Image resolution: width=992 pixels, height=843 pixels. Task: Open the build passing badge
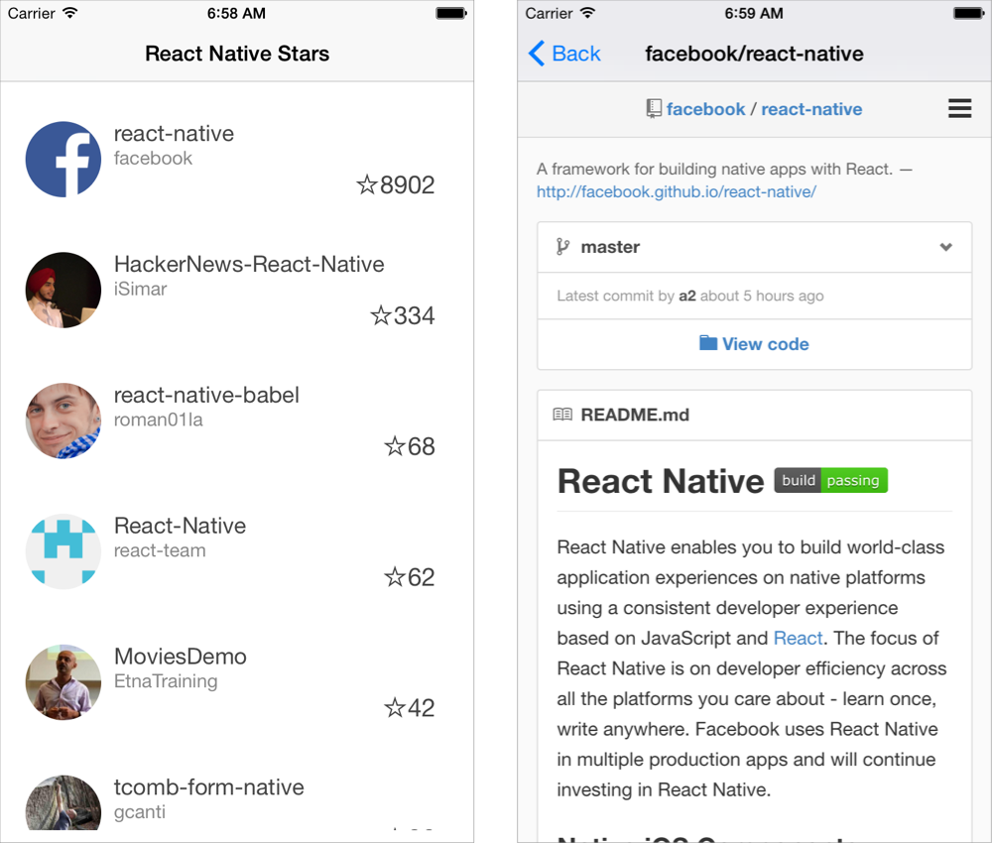(830, 481)
